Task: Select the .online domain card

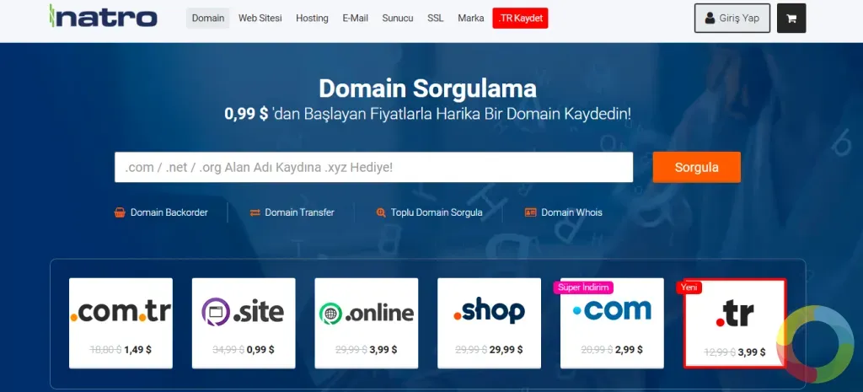Action: [366, 323]
